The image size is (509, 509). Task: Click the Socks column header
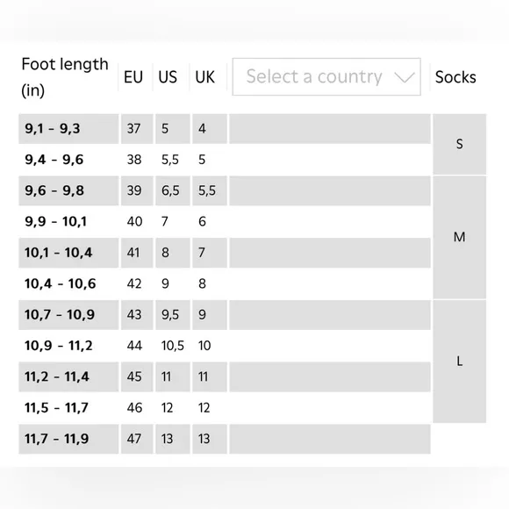coord(455,77)
